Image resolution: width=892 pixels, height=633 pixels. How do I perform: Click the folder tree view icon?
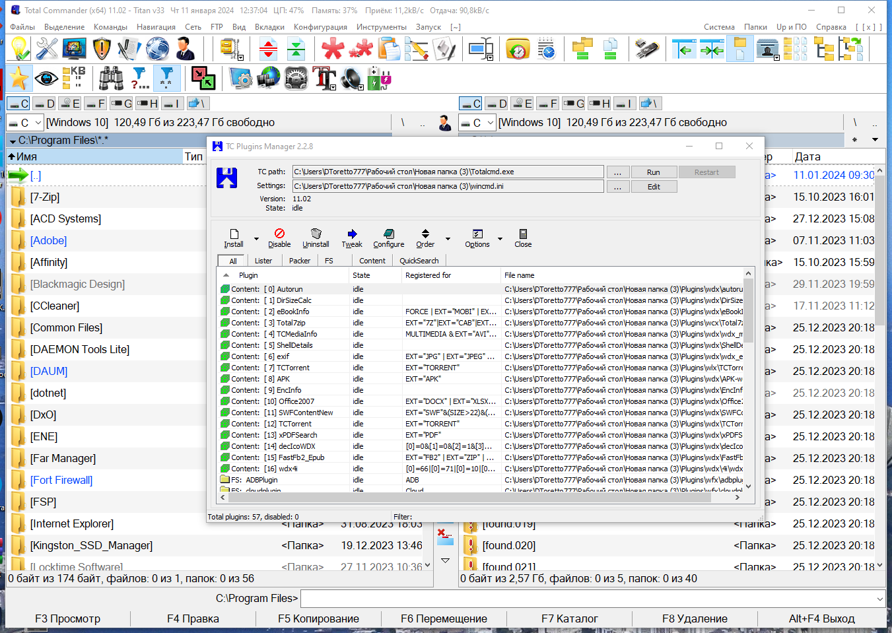(823, 49)
